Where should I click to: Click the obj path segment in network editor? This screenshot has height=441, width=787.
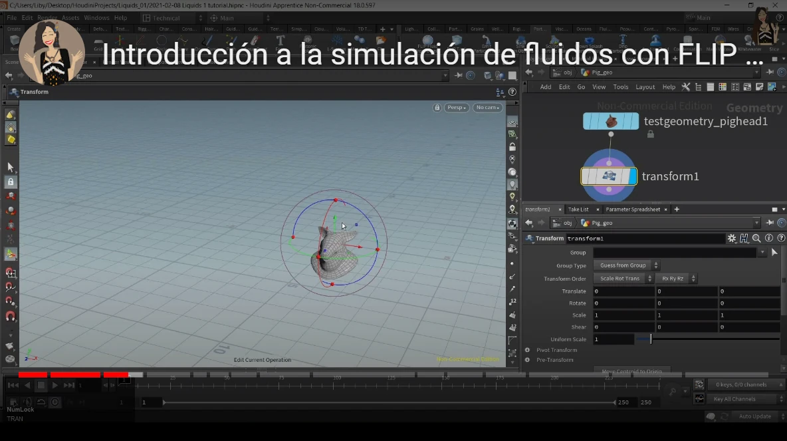[x=563, y=73]
